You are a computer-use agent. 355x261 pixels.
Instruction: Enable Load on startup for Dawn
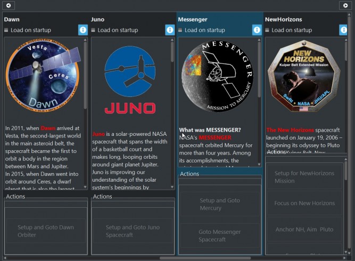pyautogui.click(x=6, y=30)
